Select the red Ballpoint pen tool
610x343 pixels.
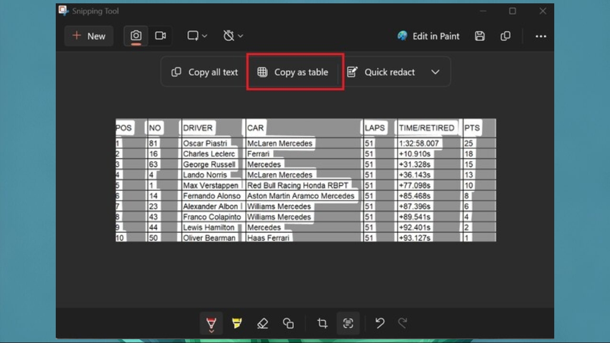click(x=211, y=323)
